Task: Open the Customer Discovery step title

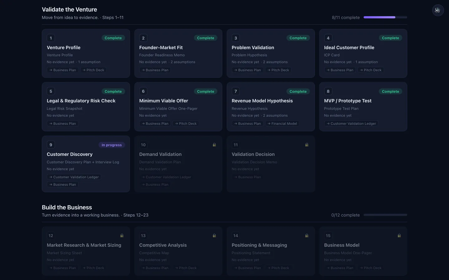Action: click(70, 154)
